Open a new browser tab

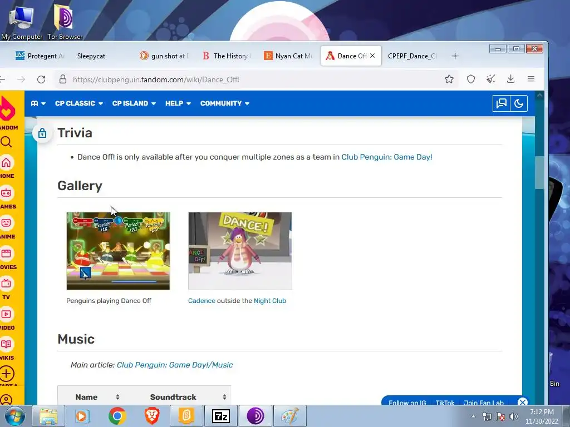tap(455, 56)
